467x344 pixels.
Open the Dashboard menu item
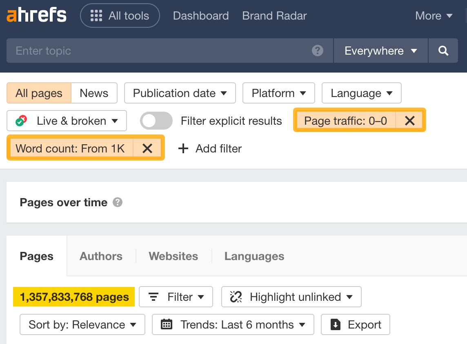(200, 15)
